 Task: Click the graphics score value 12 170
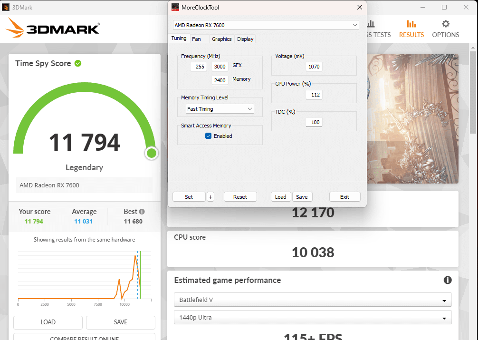point(313,213)
